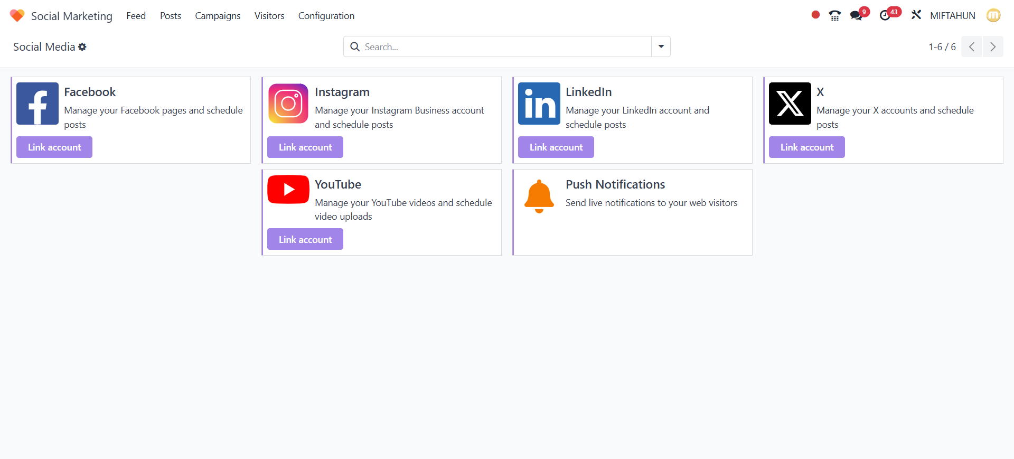Click the LinkedIn card title
This screenshot has width=1014, height=459.
click(x=589, y=92)
